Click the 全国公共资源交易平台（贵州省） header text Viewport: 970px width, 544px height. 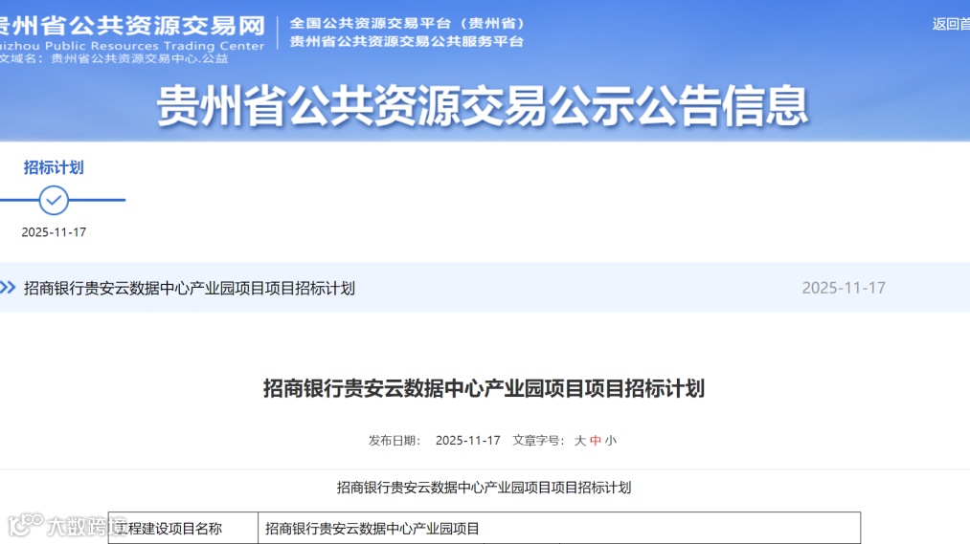pos(407,24)
